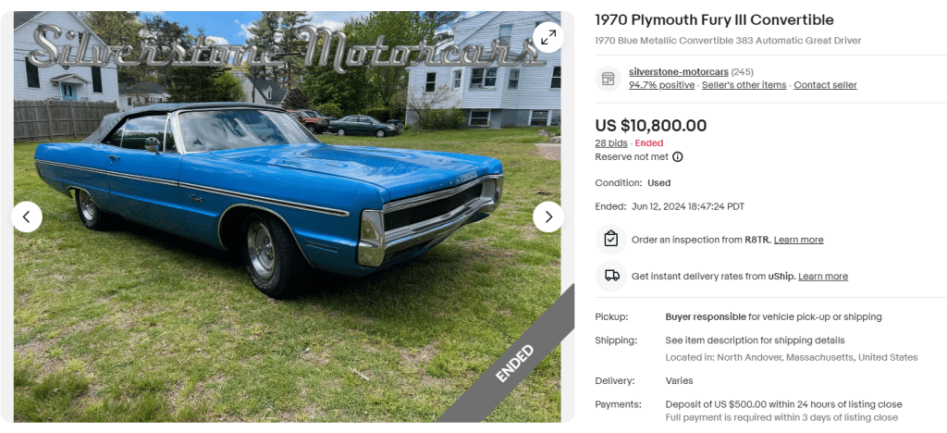Click Contact seller link
The width and height of the screenshot is (947, 433).
(x=825, y=85)
